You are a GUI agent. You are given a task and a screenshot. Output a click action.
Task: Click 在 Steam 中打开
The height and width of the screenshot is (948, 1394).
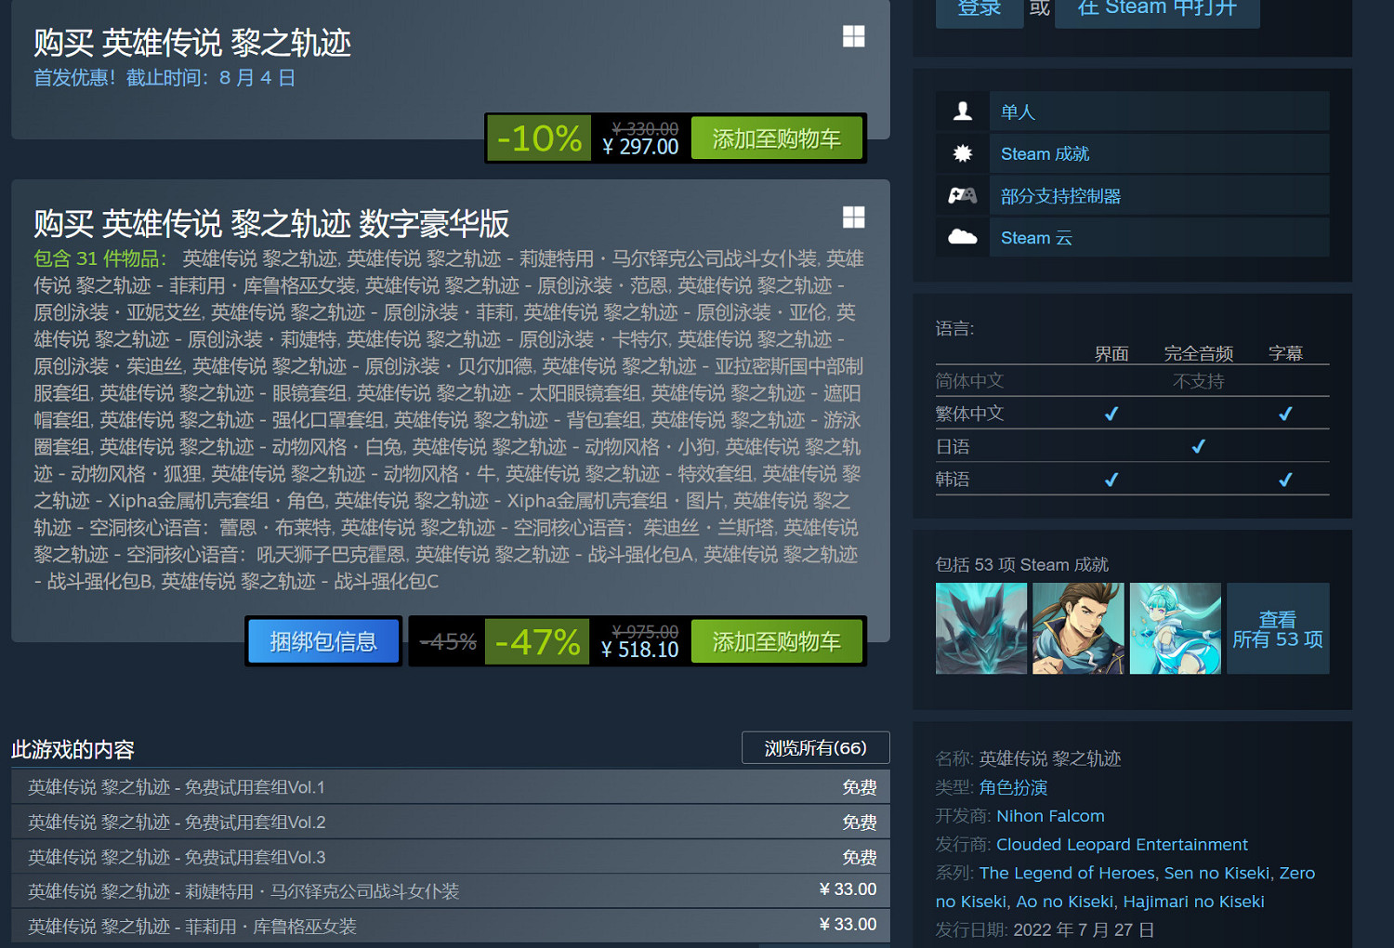1157,6
